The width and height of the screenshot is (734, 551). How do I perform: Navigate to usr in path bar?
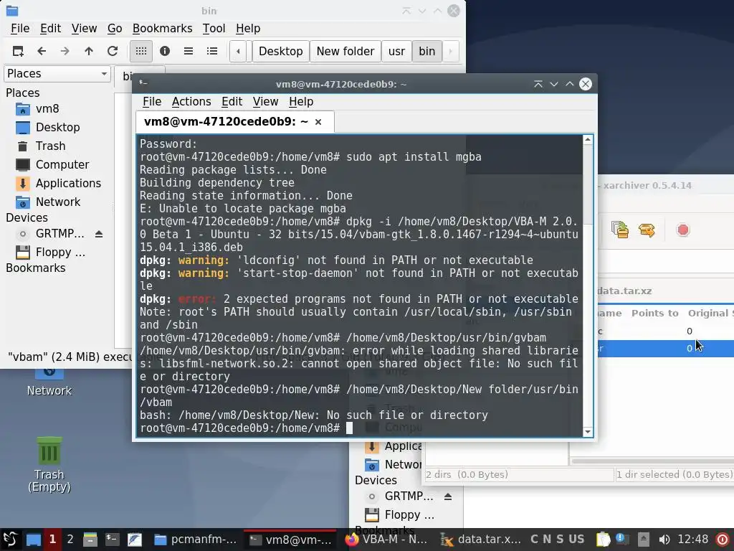point(396,51)
